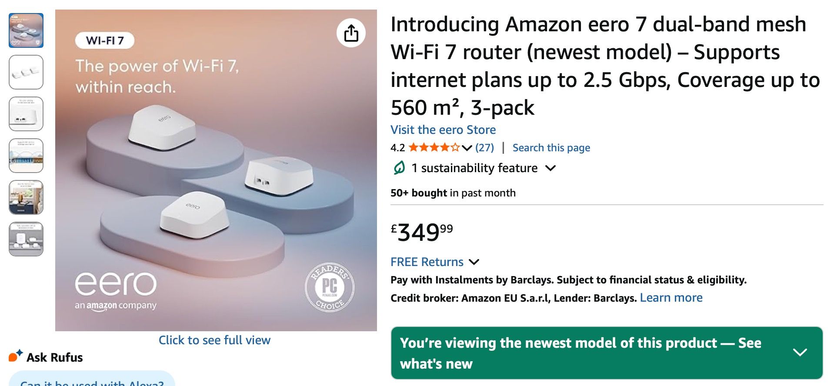This screenshot has width=834, height=386.
Task: Expand the star rating breakdown chevron
Action: pyautogui.click(x=467, y=148)
